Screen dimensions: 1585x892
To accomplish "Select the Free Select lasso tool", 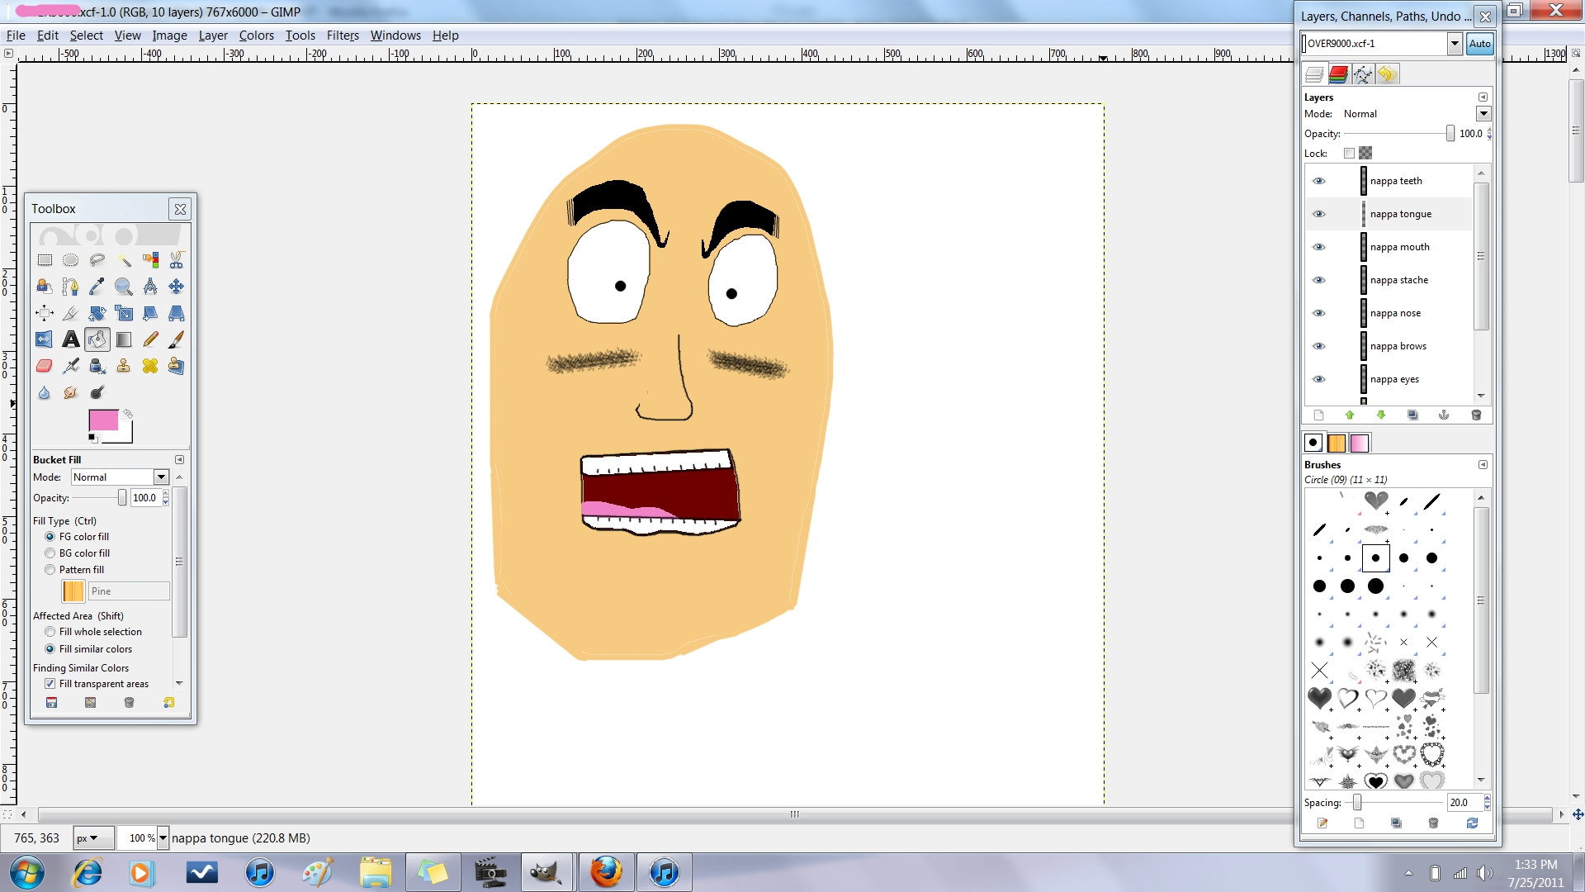I will tap(97, 260).
